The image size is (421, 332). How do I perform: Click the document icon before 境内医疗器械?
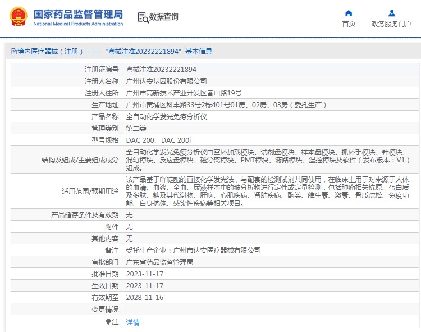(14, 51)
